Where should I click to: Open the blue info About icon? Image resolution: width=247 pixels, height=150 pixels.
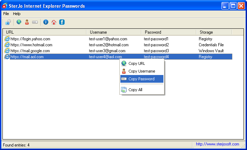[x=46, y=22]
